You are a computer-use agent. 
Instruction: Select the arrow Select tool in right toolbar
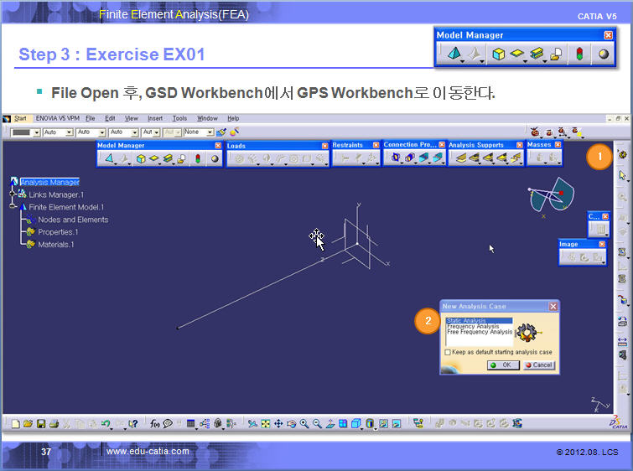coord(621,176)
